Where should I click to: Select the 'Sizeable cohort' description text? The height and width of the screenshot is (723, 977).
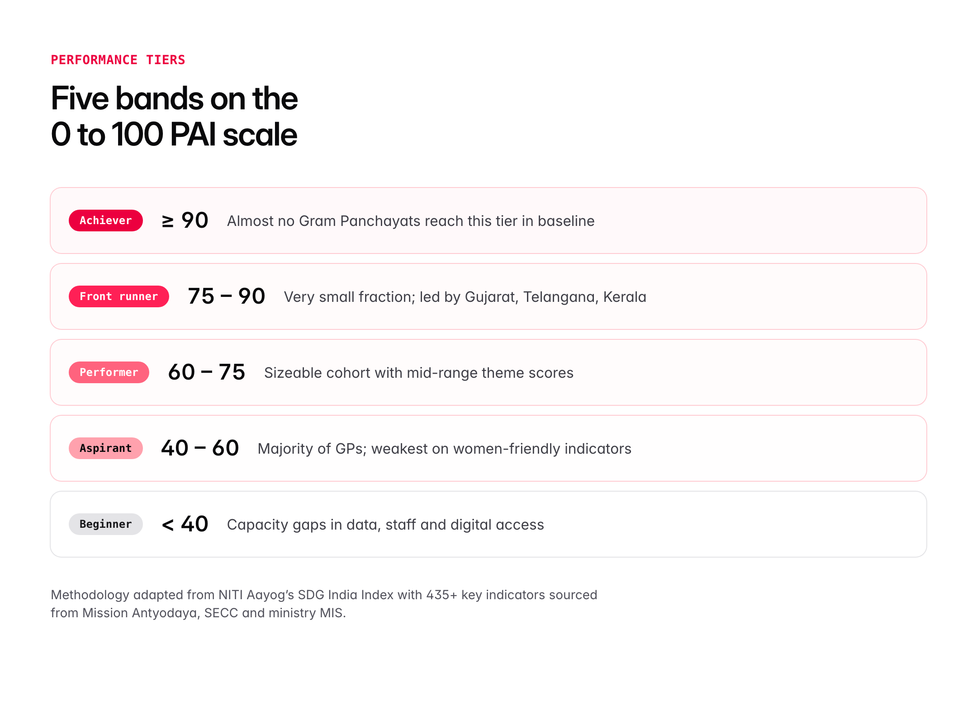(x=419, y=373)
